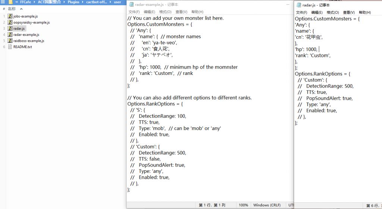
Task: Click the first comment line in radar-example.js
Action: click(x=175, y=18)
